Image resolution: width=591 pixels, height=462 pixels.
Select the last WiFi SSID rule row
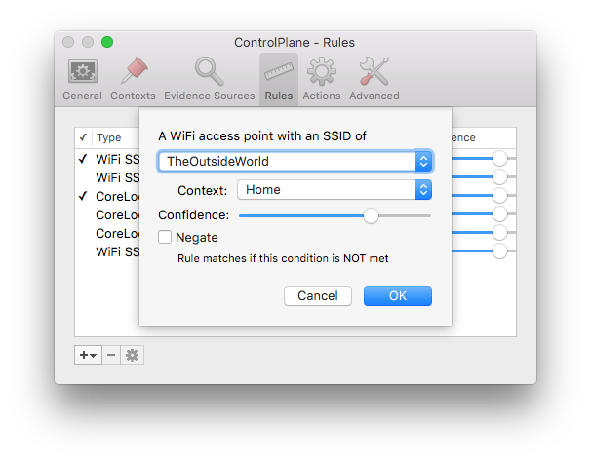click(x=107, y=251)
